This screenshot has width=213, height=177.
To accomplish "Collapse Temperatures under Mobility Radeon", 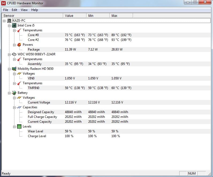I will (14, 83).
